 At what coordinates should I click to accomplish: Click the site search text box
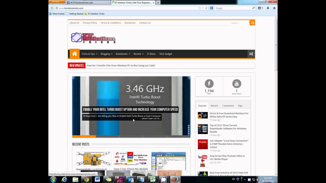(239, 23)
